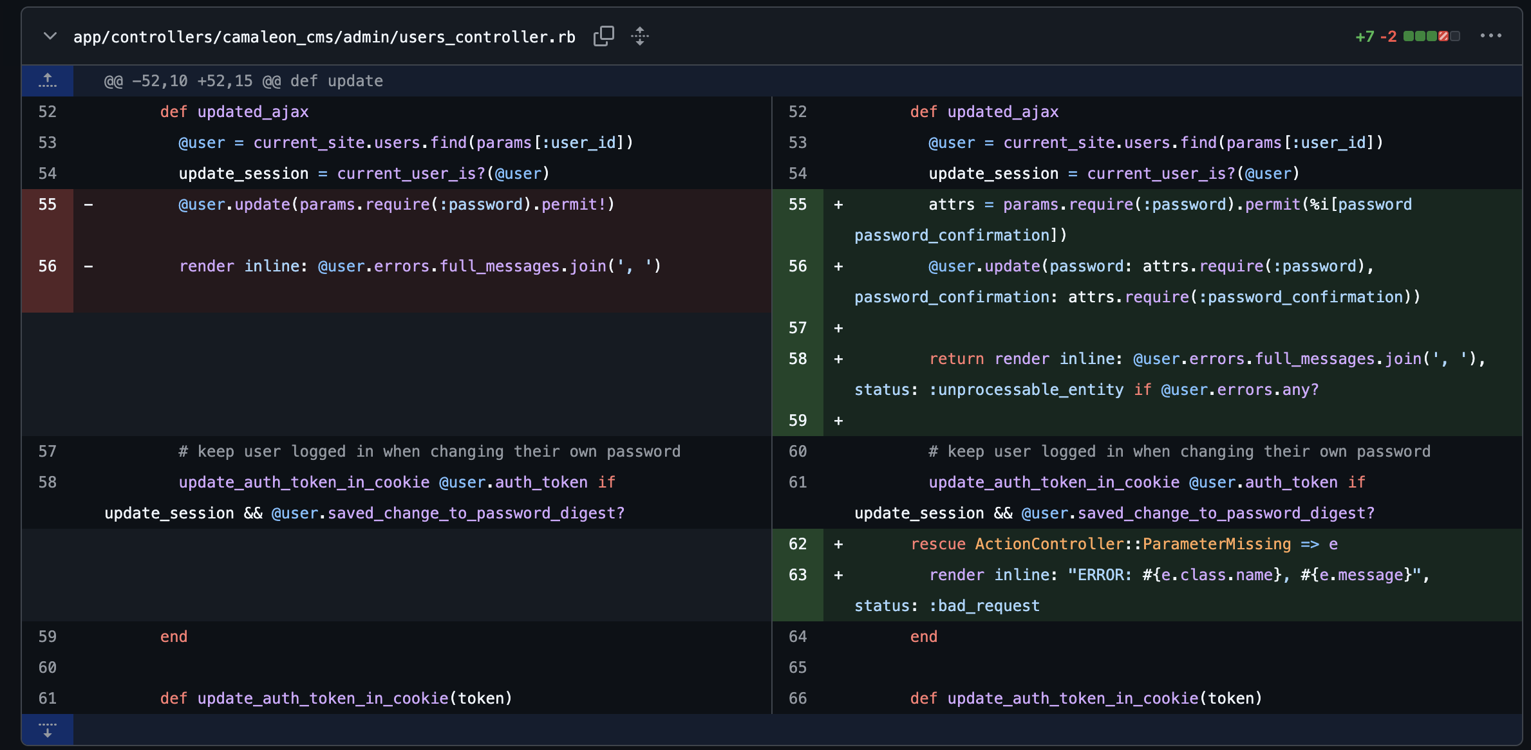The image size is (1531, 750).
Task: Click removed '@user.update(params.require(:password).permit!)' line
Action: click(397, 205)
